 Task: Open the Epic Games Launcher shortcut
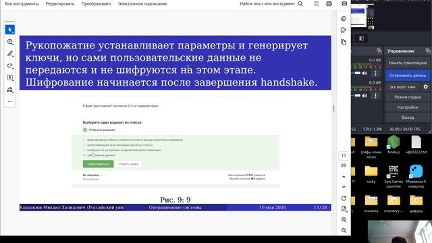pos(394,176)
